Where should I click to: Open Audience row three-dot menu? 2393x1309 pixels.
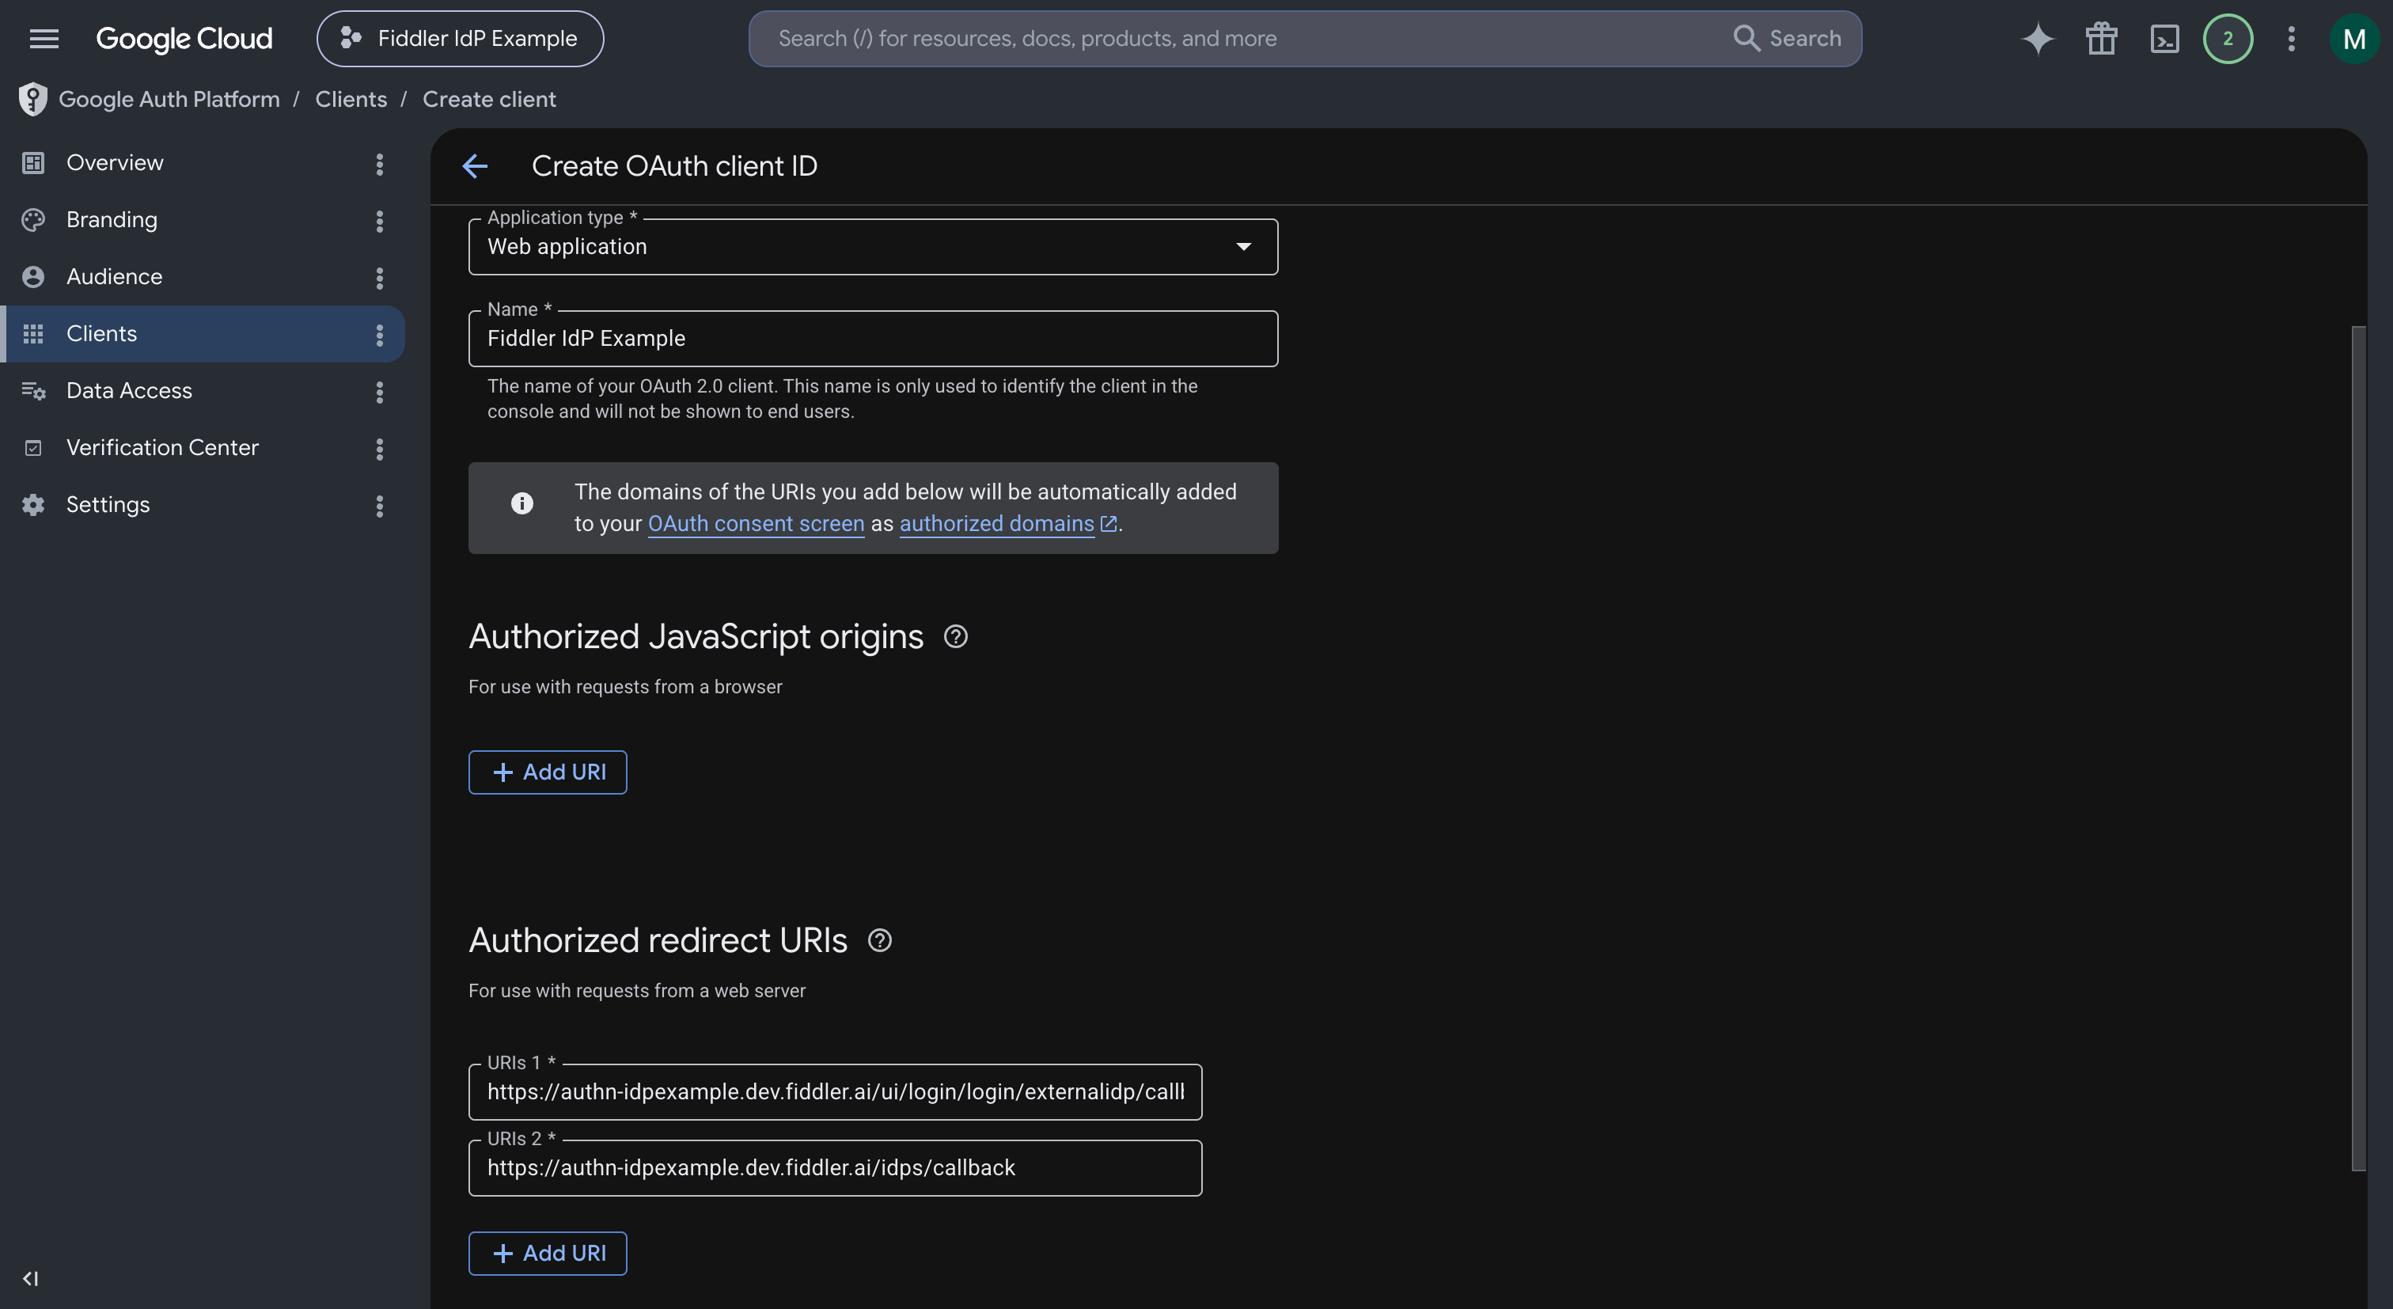click(379, 278)
